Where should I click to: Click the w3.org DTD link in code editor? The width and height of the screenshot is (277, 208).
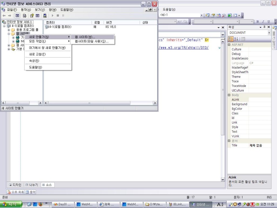(x=184, y=48)
